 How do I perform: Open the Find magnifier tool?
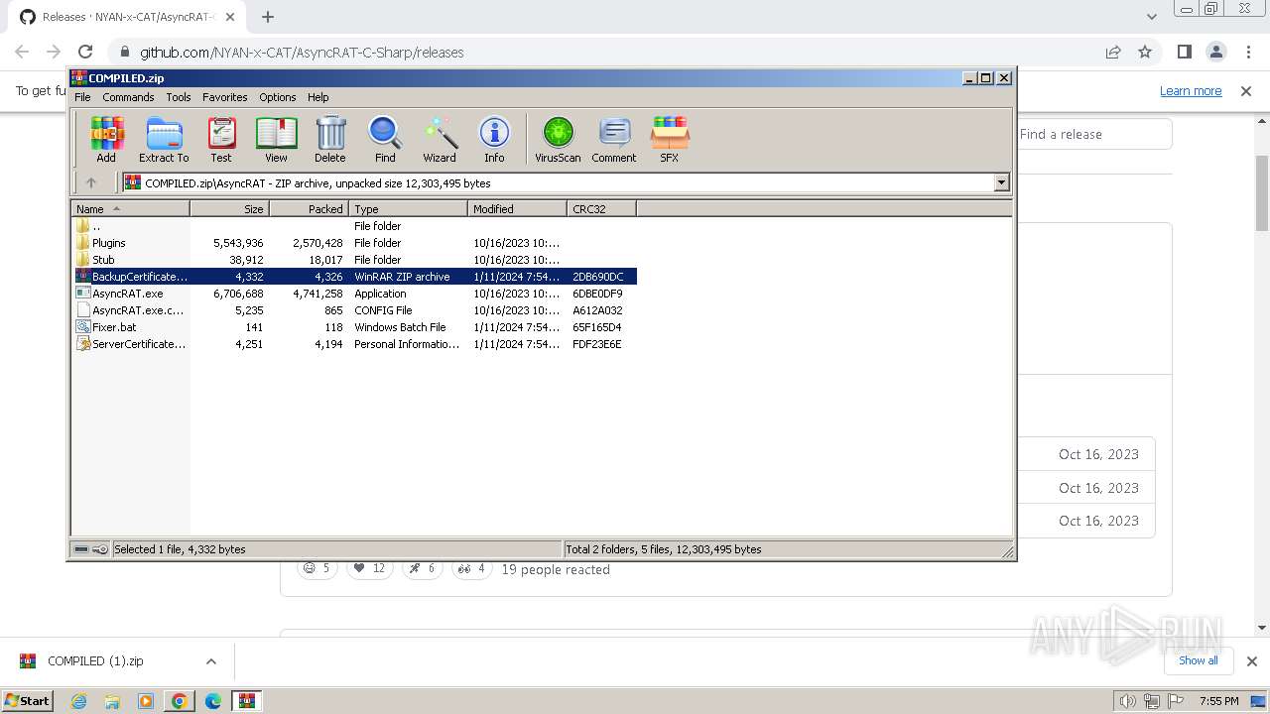click(385, 139)
